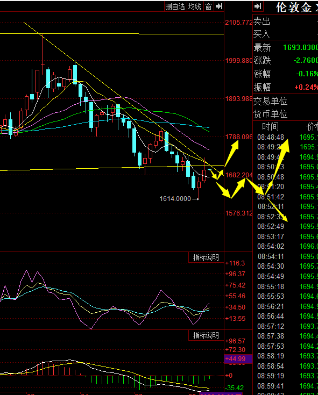Select the 最新 1693.83 price row
This screenshot has width=318, height=395.
point(286,47)
